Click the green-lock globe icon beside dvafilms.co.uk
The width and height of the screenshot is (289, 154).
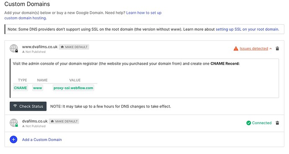(x=14, y=123)
